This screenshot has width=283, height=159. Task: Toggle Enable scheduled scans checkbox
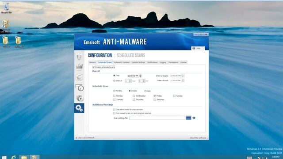tap(93, 67)
